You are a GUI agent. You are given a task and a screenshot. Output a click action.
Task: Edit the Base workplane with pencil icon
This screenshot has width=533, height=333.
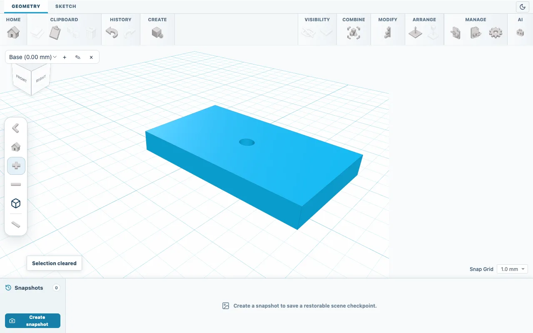78,57
